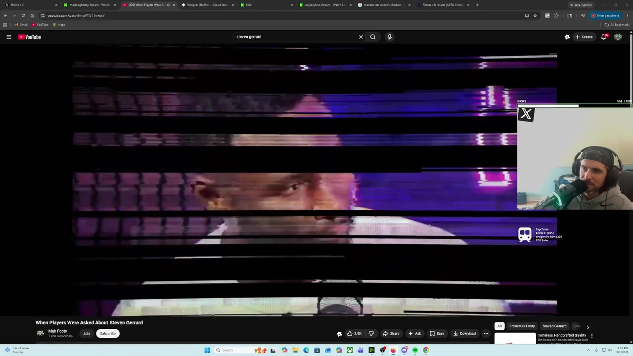633x356 pixels.
Task: Show more suggestion chips with arrow
Action: coord(588,327)
